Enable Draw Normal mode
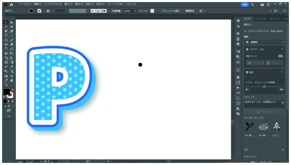 pos(5,106)
